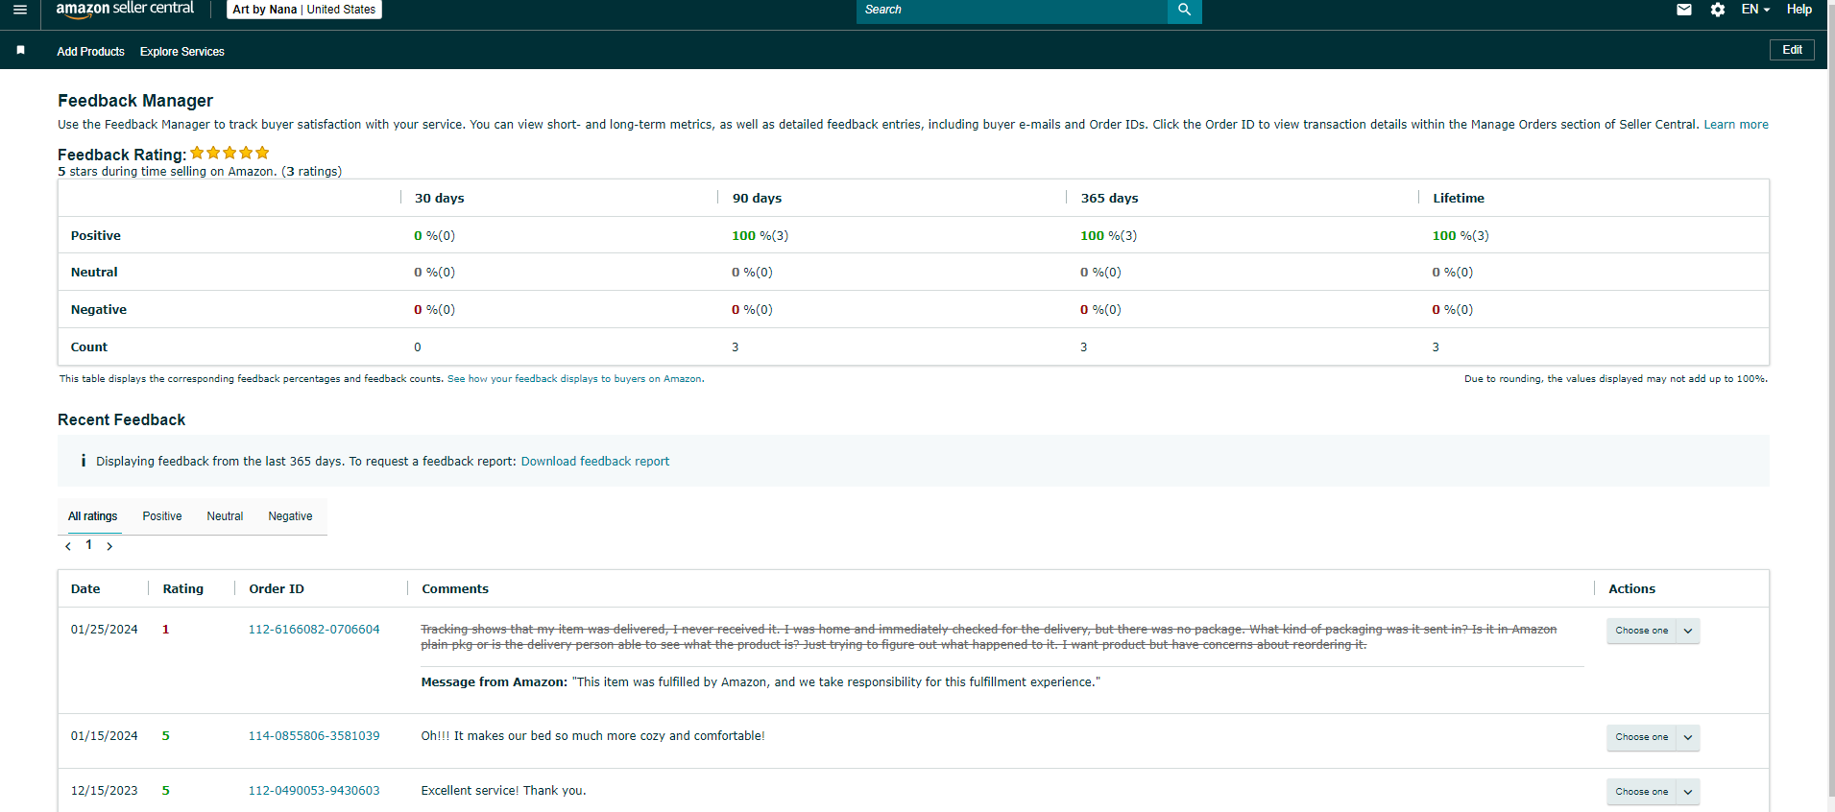Click the Count row label
This screenshot has height=812, width=1835.
[89, 347]
